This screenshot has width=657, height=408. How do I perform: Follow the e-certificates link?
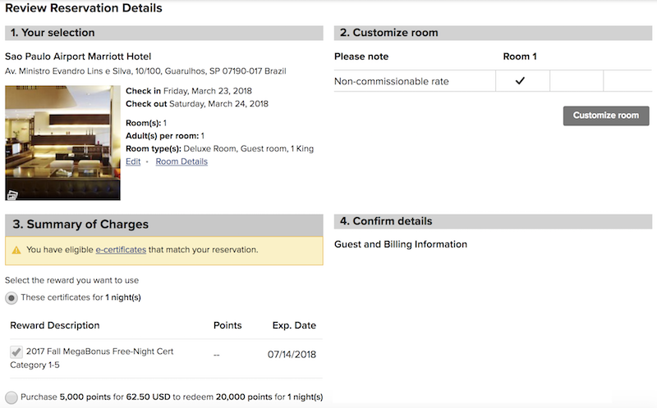click(x=121, y=250)
